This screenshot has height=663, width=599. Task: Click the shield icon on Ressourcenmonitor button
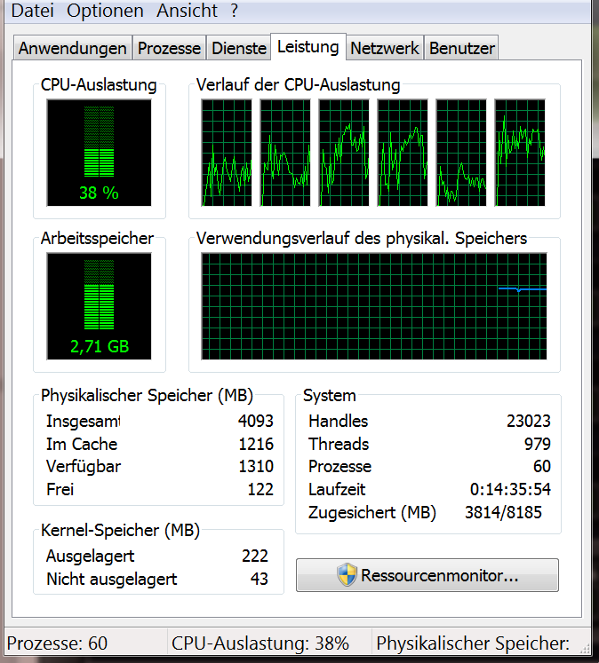click(x=347, y=575)
